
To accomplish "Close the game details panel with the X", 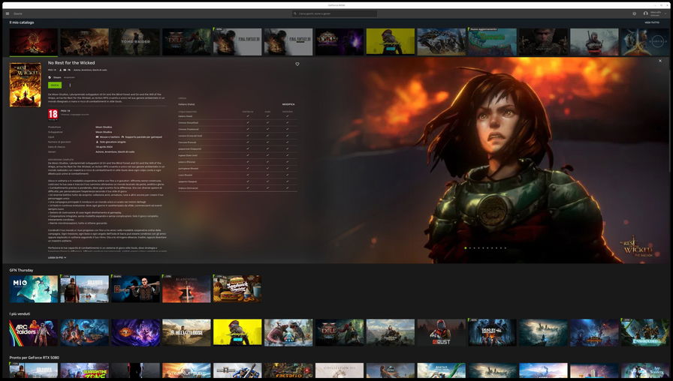I will [x=660, y=61].
